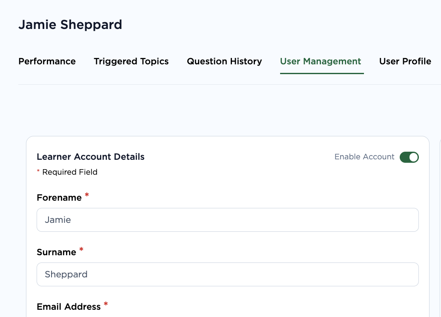Image resolution: width=441 pixels, height=317 pixels.
Task: Open the User Profile tab
Action: coord(405,61)
